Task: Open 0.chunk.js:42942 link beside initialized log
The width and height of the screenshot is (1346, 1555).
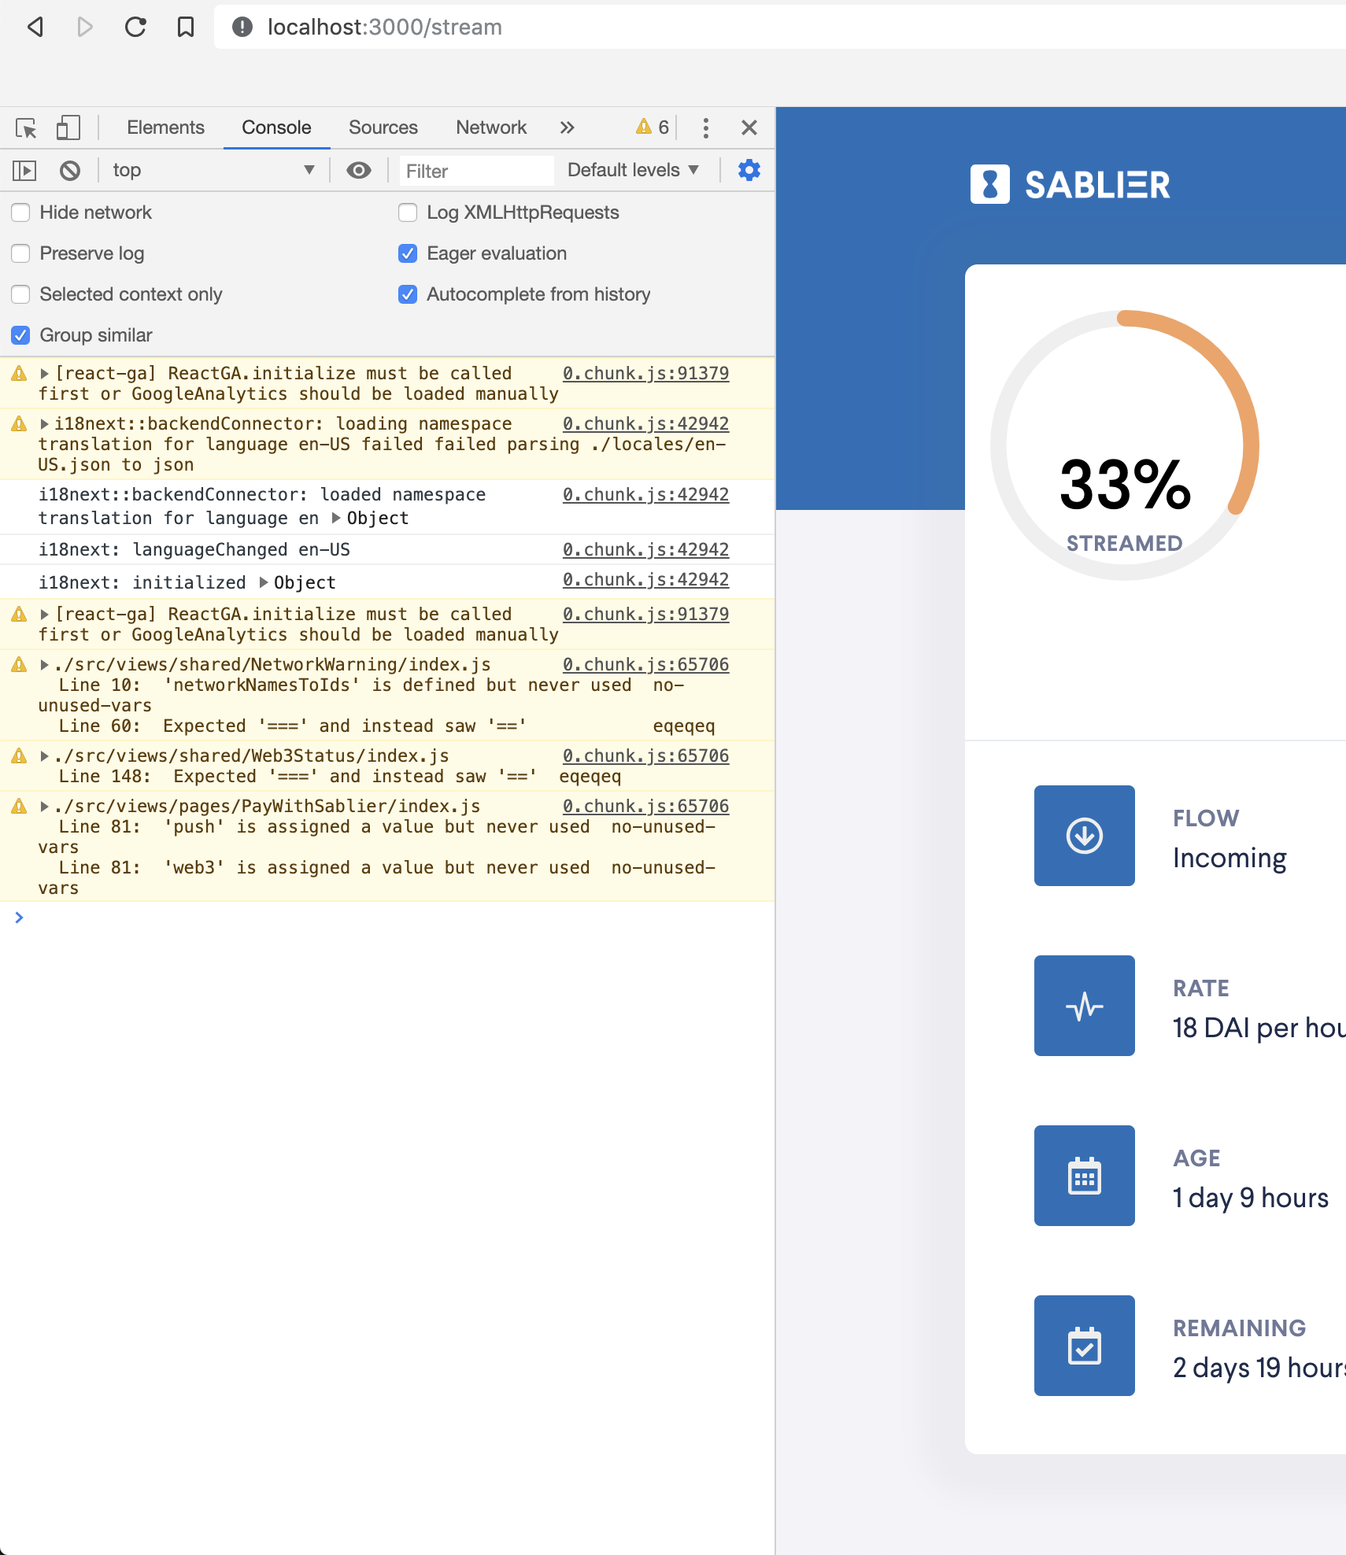Action: coord(645,579)
